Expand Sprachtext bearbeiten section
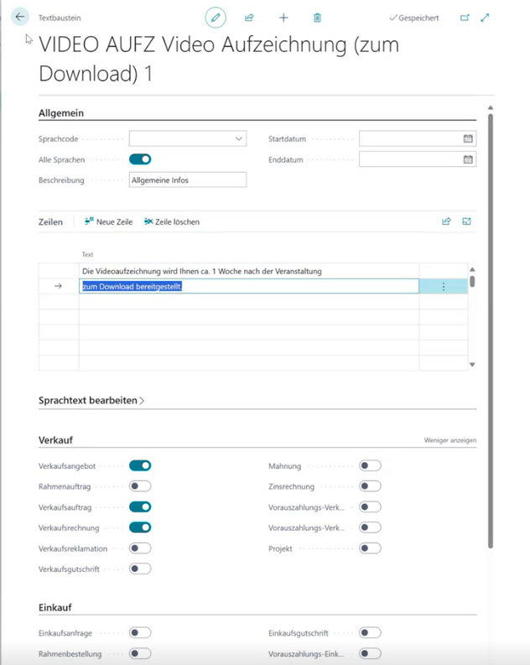530x665 pixels. point(91,401)
